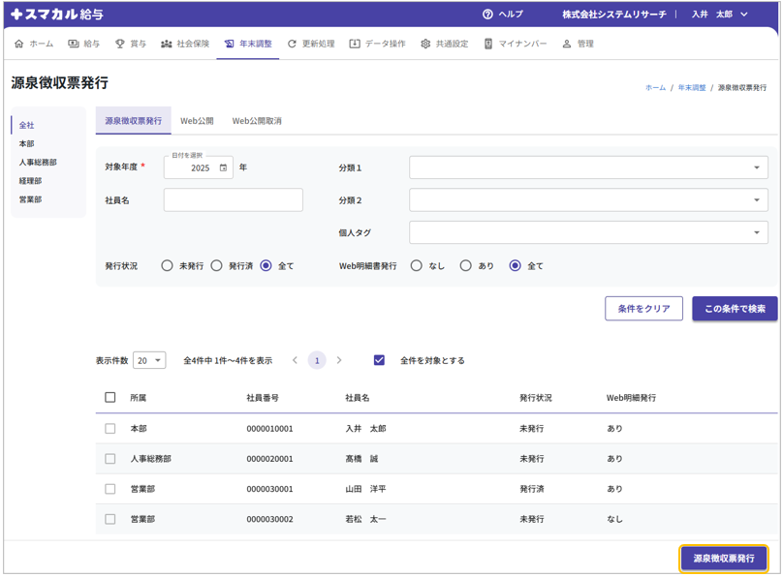Click the Home icon in navigation bar
This screenshot has width=783, height=577.
click(19, 44)
